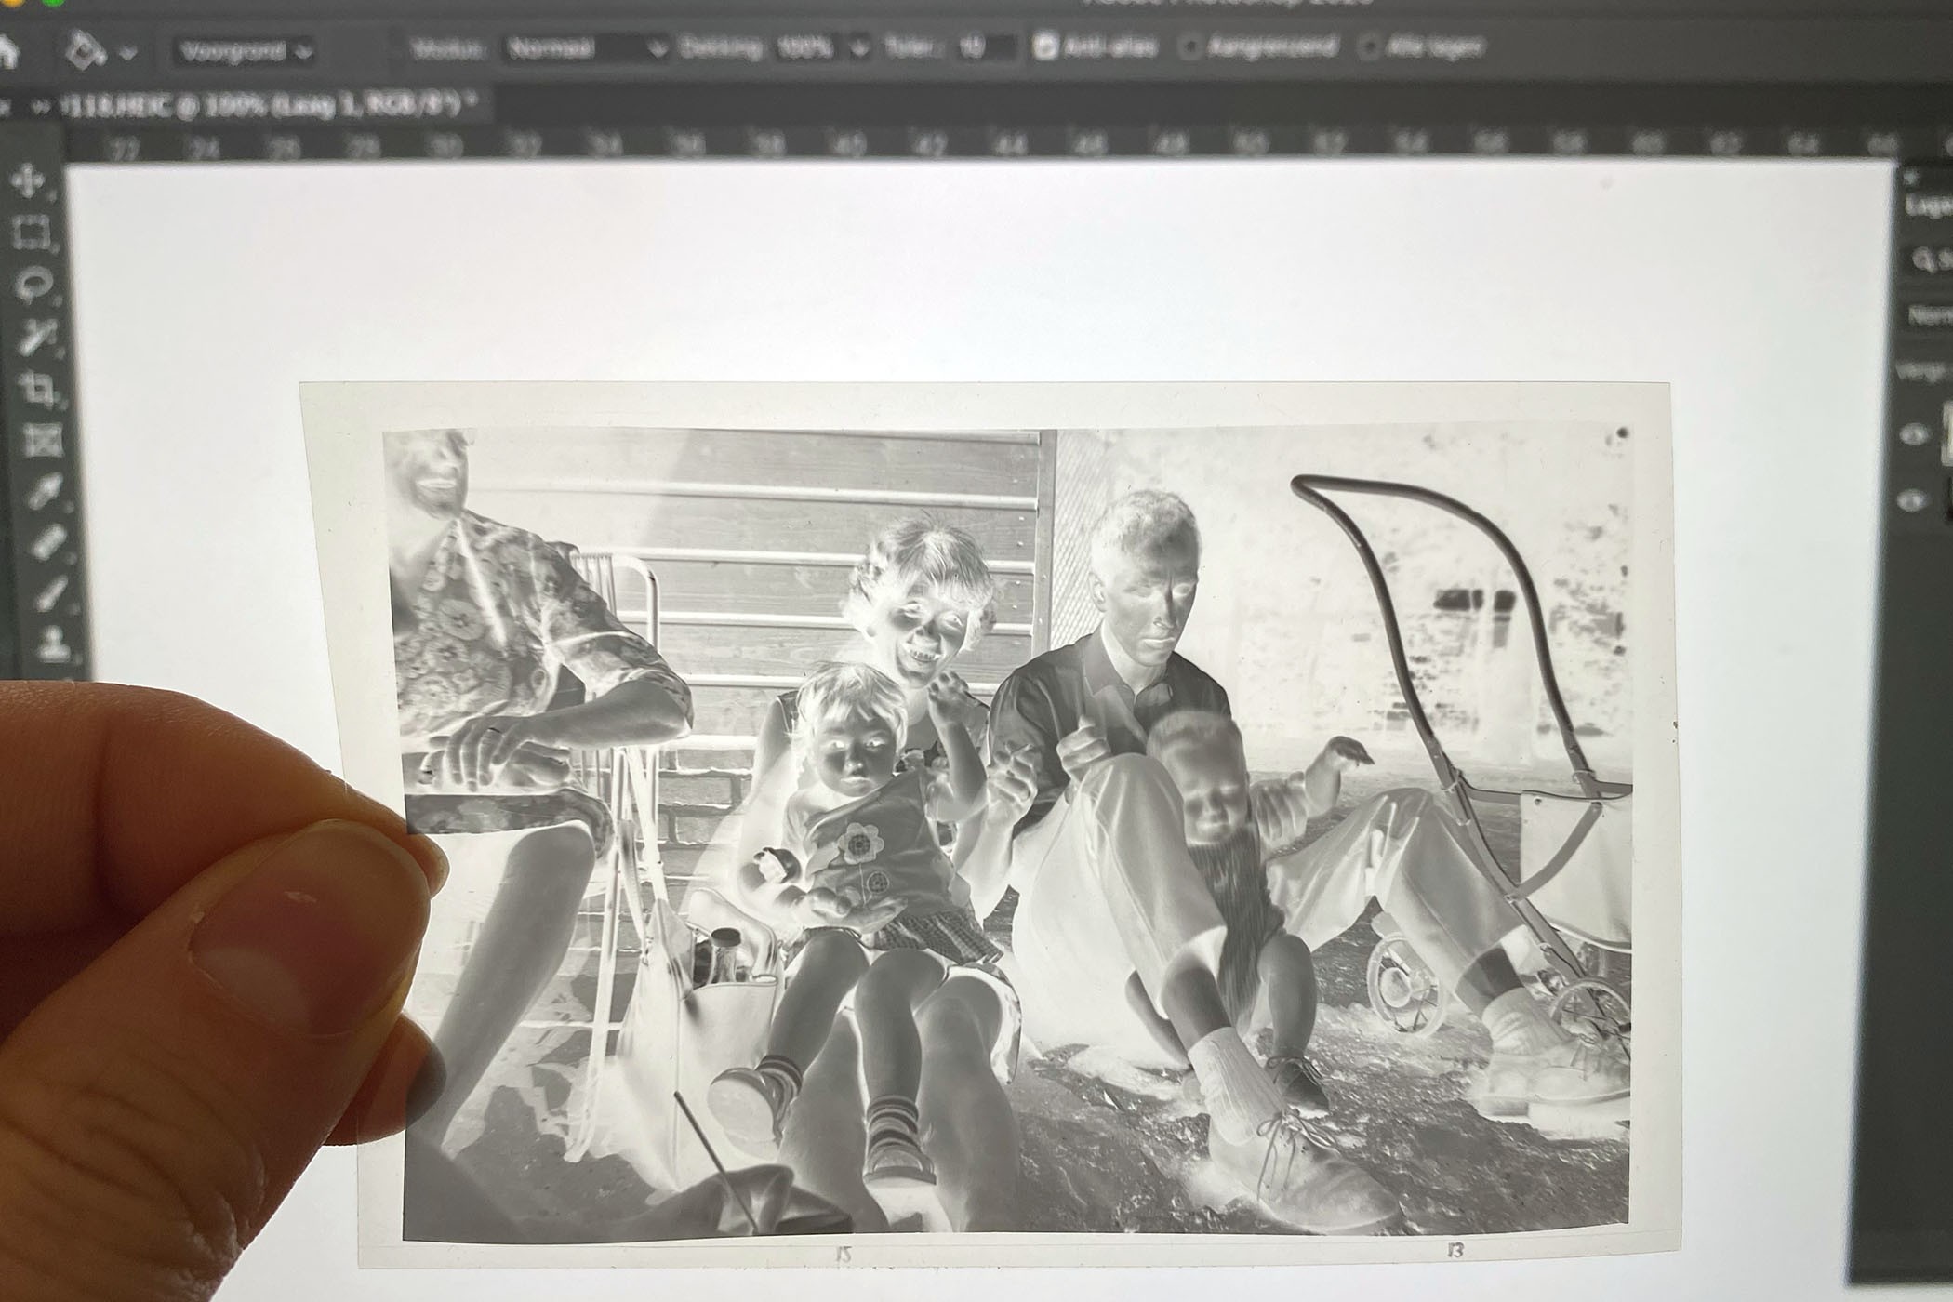Select the Rectangular Marquee tool
Screen dimensions: 1953x1302
(33, 231)
